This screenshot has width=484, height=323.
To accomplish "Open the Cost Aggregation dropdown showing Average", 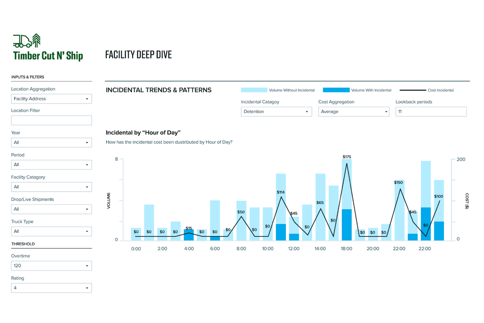I will (x=353, y=112).
